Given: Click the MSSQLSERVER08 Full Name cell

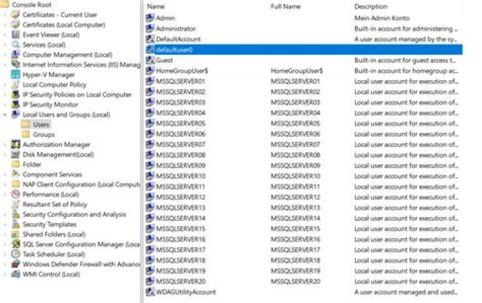Looking at the screenshot, I should click(295, 155).
